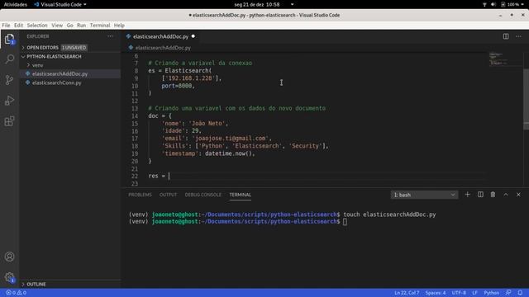Change end of line sequence LF
This screenshot has height=297, width=529.
(x=474, y=293)
